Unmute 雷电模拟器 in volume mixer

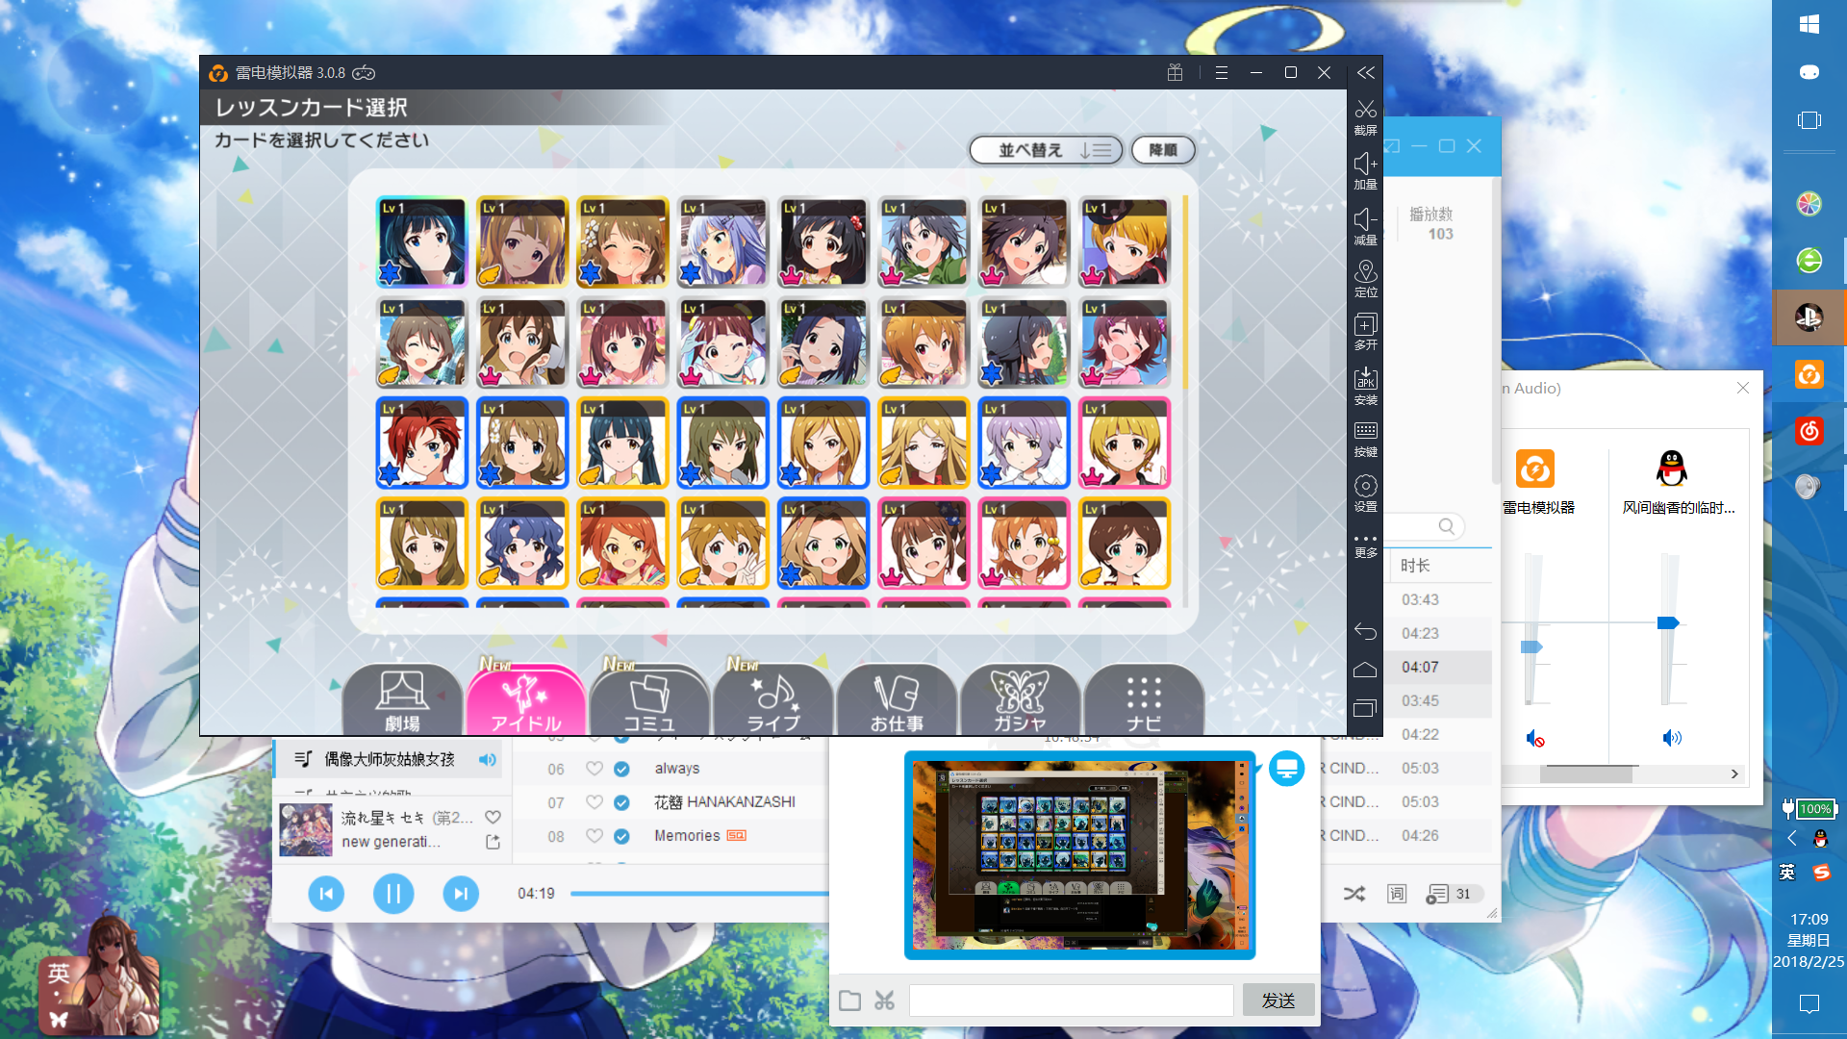1535,739
